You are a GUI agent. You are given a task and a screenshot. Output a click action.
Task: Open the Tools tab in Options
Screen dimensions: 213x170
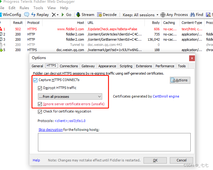(182, 66)
